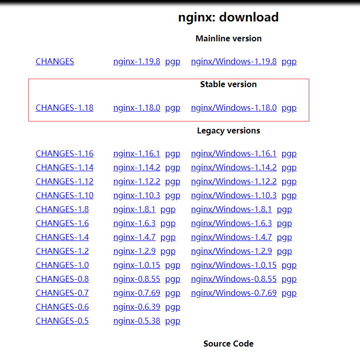Open CHANGES-1.12 link
Viewport: 360px width, 355px height.
click(x=65, y=181)
